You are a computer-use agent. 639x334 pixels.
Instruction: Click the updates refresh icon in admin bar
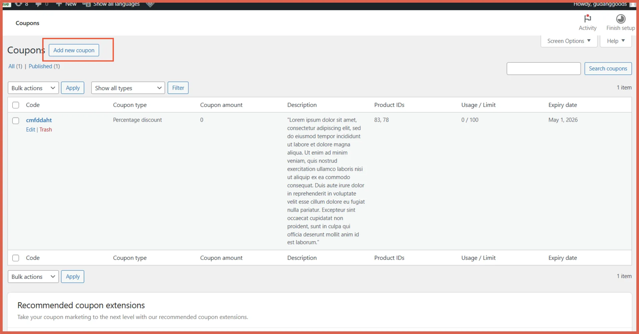tap(19, 4)
